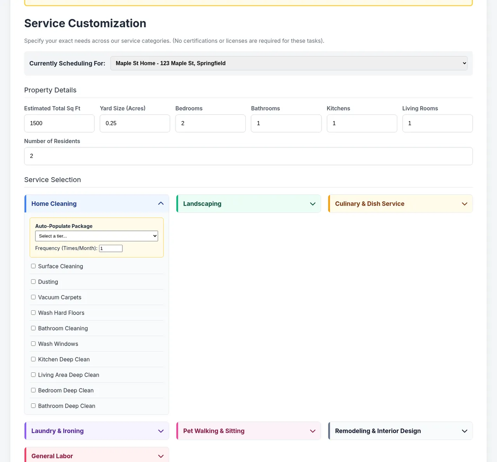Click into the Kitchens field
Viewport: 497px width, 462px height.
pyautogui.click(x=362, y=123)
